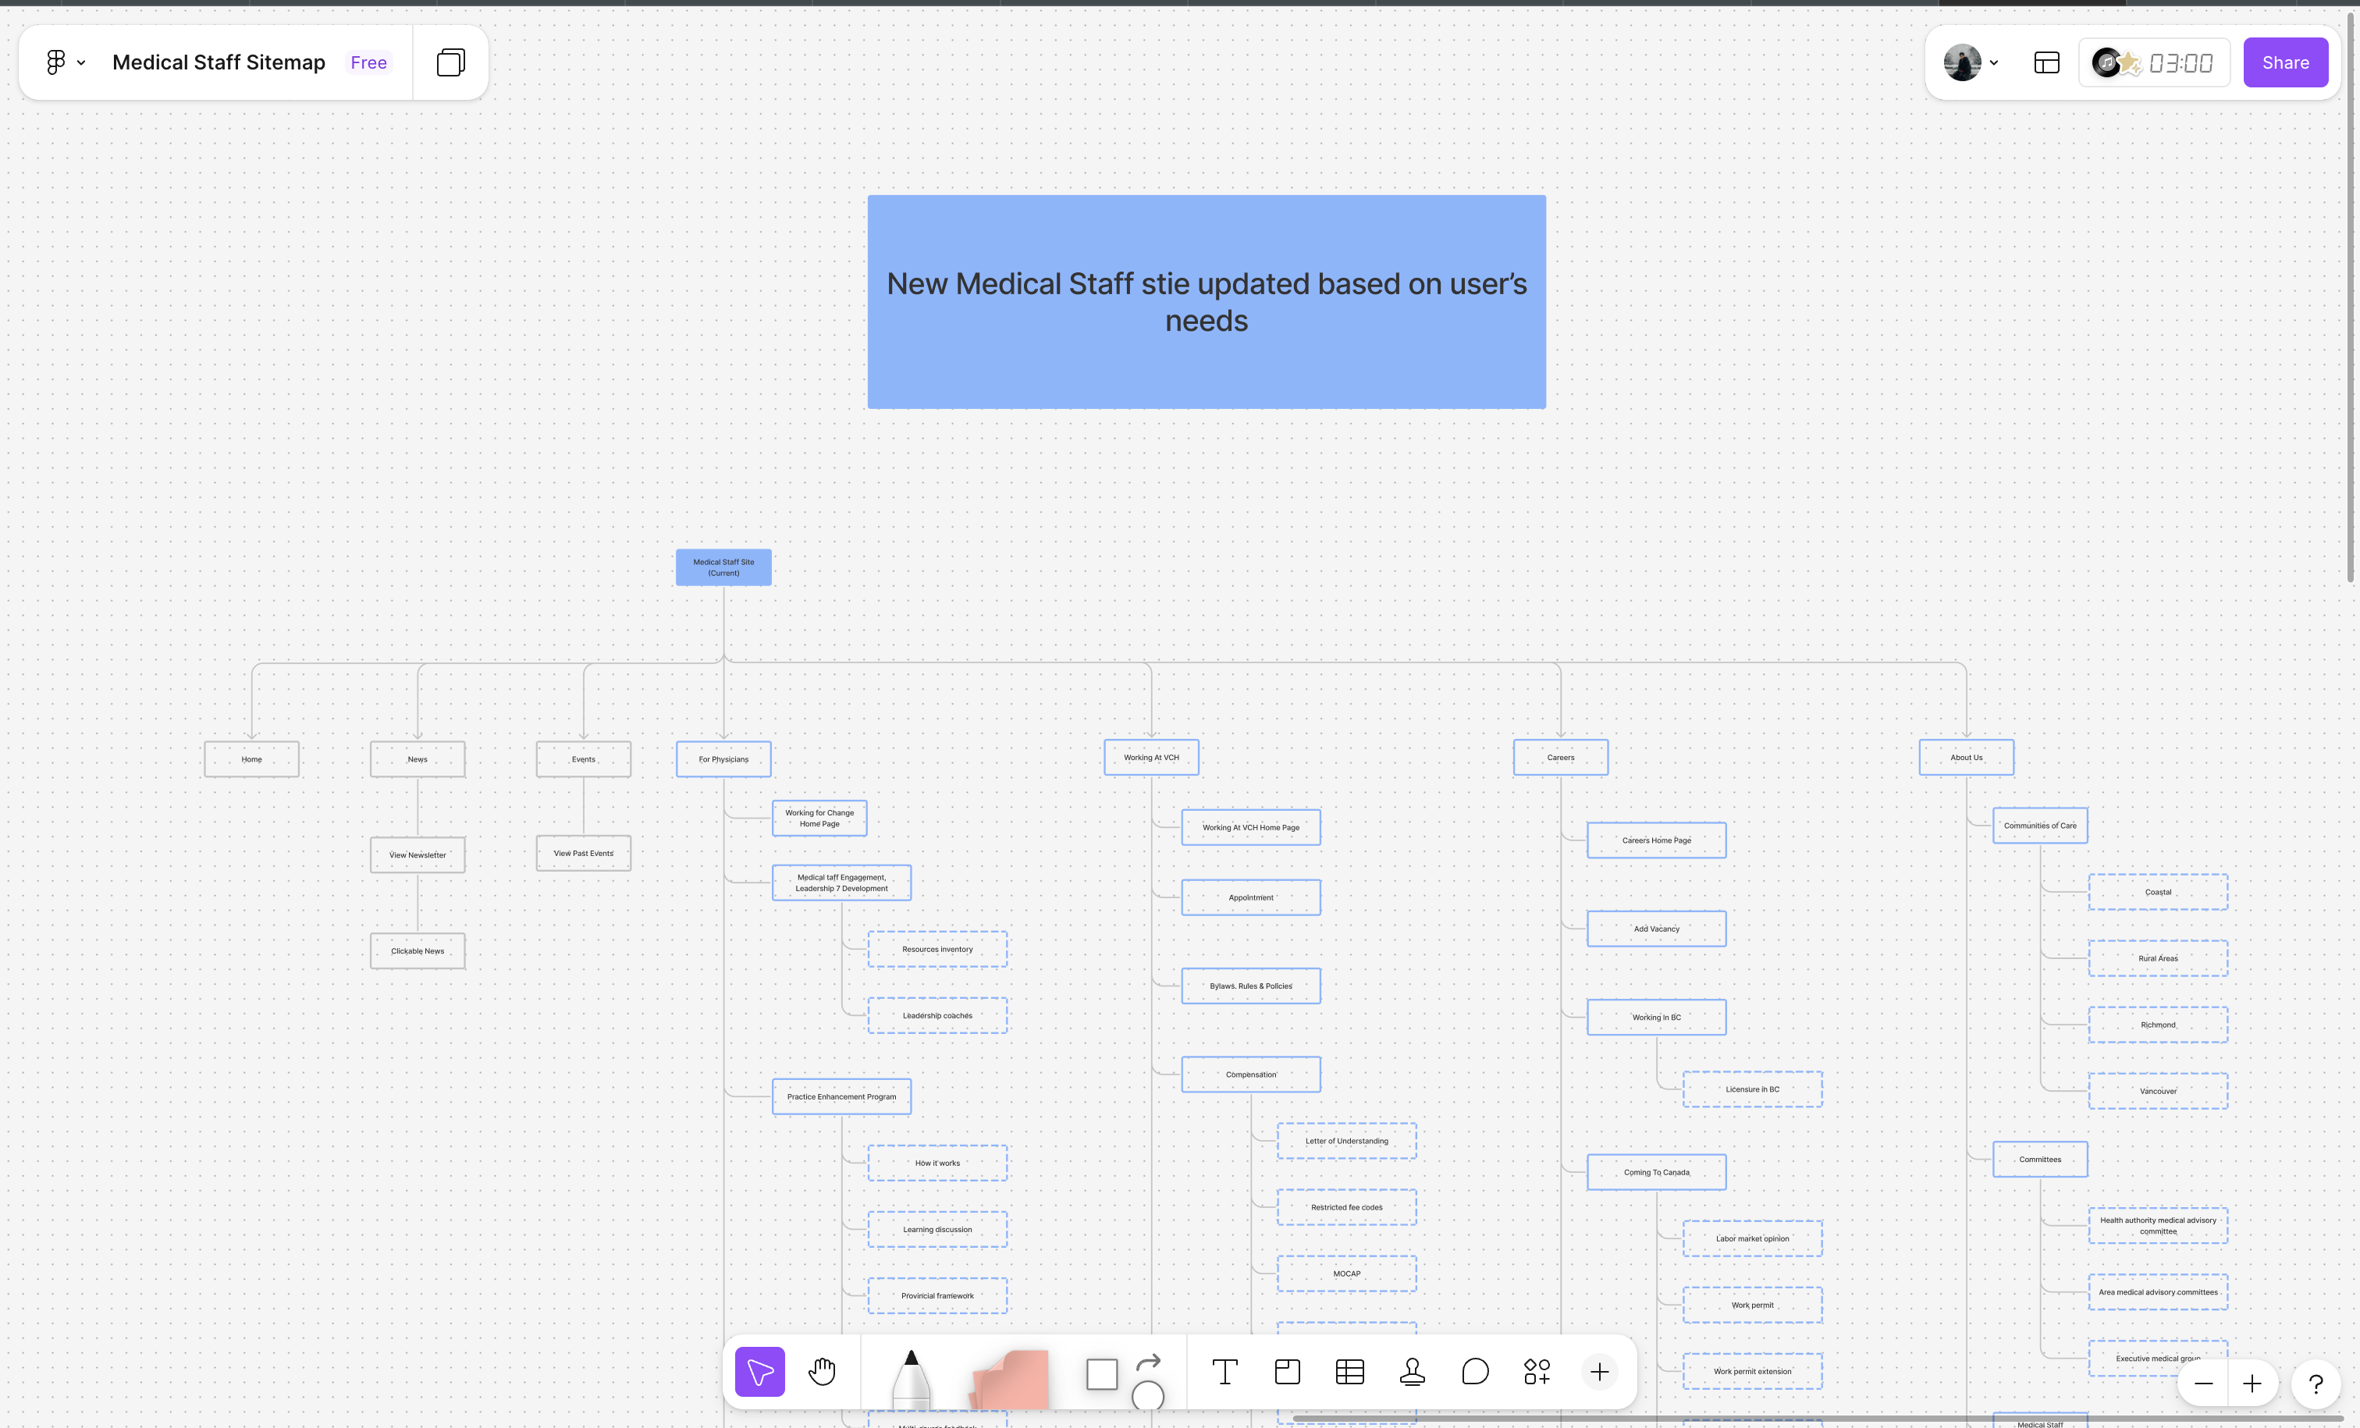Screen dimensions: 2360x1428
Task: Select the Leadership coaches node
Action: click(x=937, y=1015)
